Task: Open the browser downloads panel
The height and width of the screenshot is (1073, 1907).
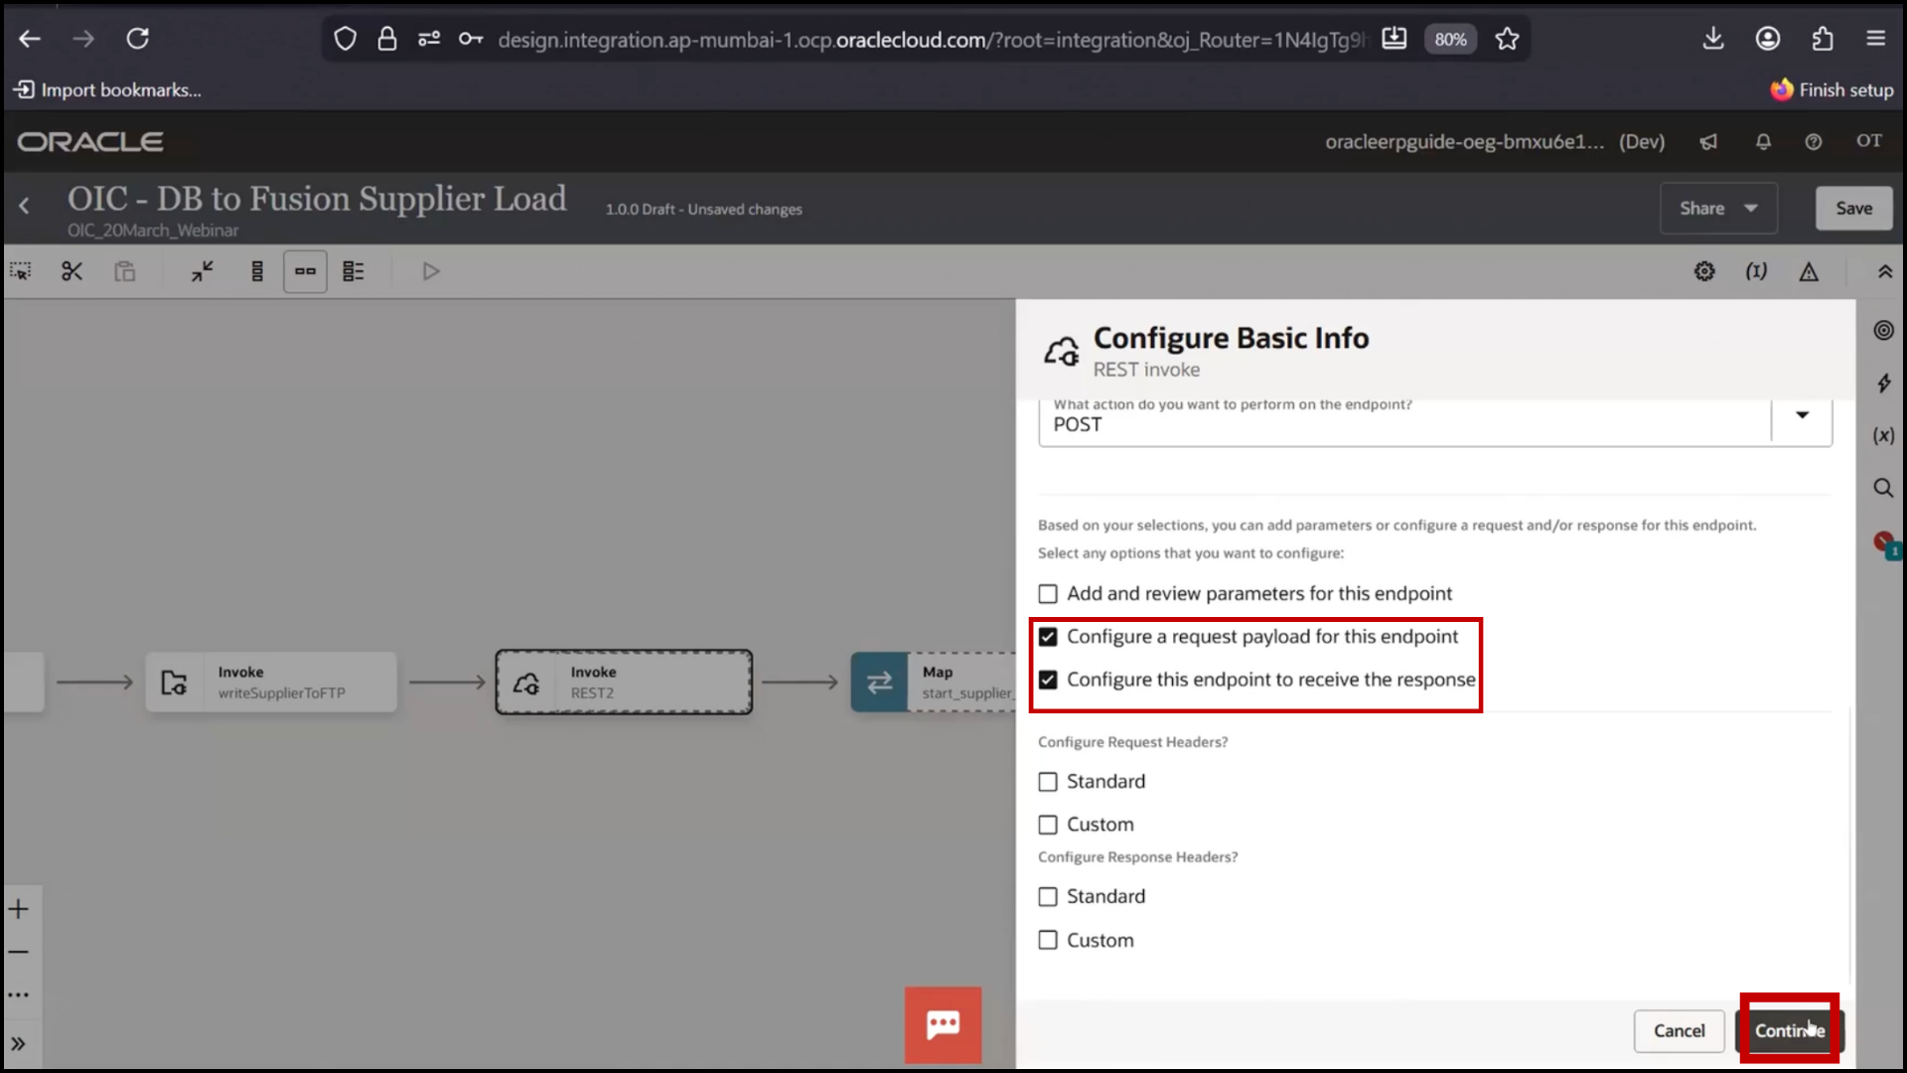Action: pos(1713,39)
